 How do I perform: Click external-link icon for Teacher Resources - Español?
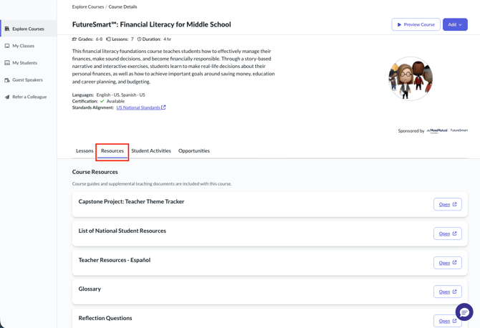pos(455,263)
